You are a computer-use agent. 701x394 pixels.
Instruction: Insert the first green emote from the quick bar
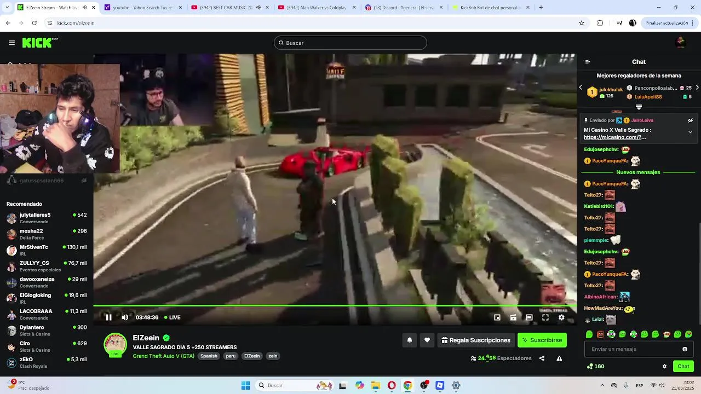tap(589, 334)
